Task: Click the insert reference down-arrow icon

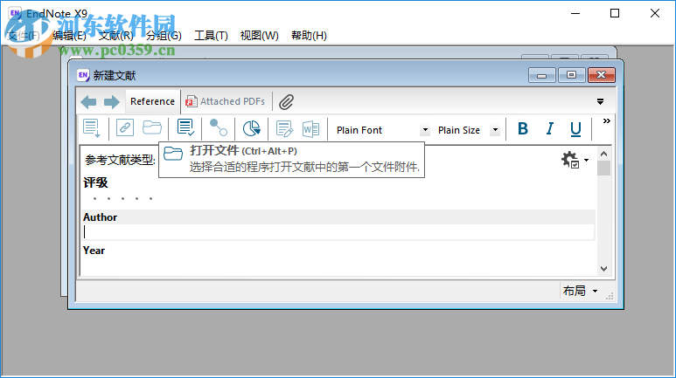Action: [x=92, y=128]
